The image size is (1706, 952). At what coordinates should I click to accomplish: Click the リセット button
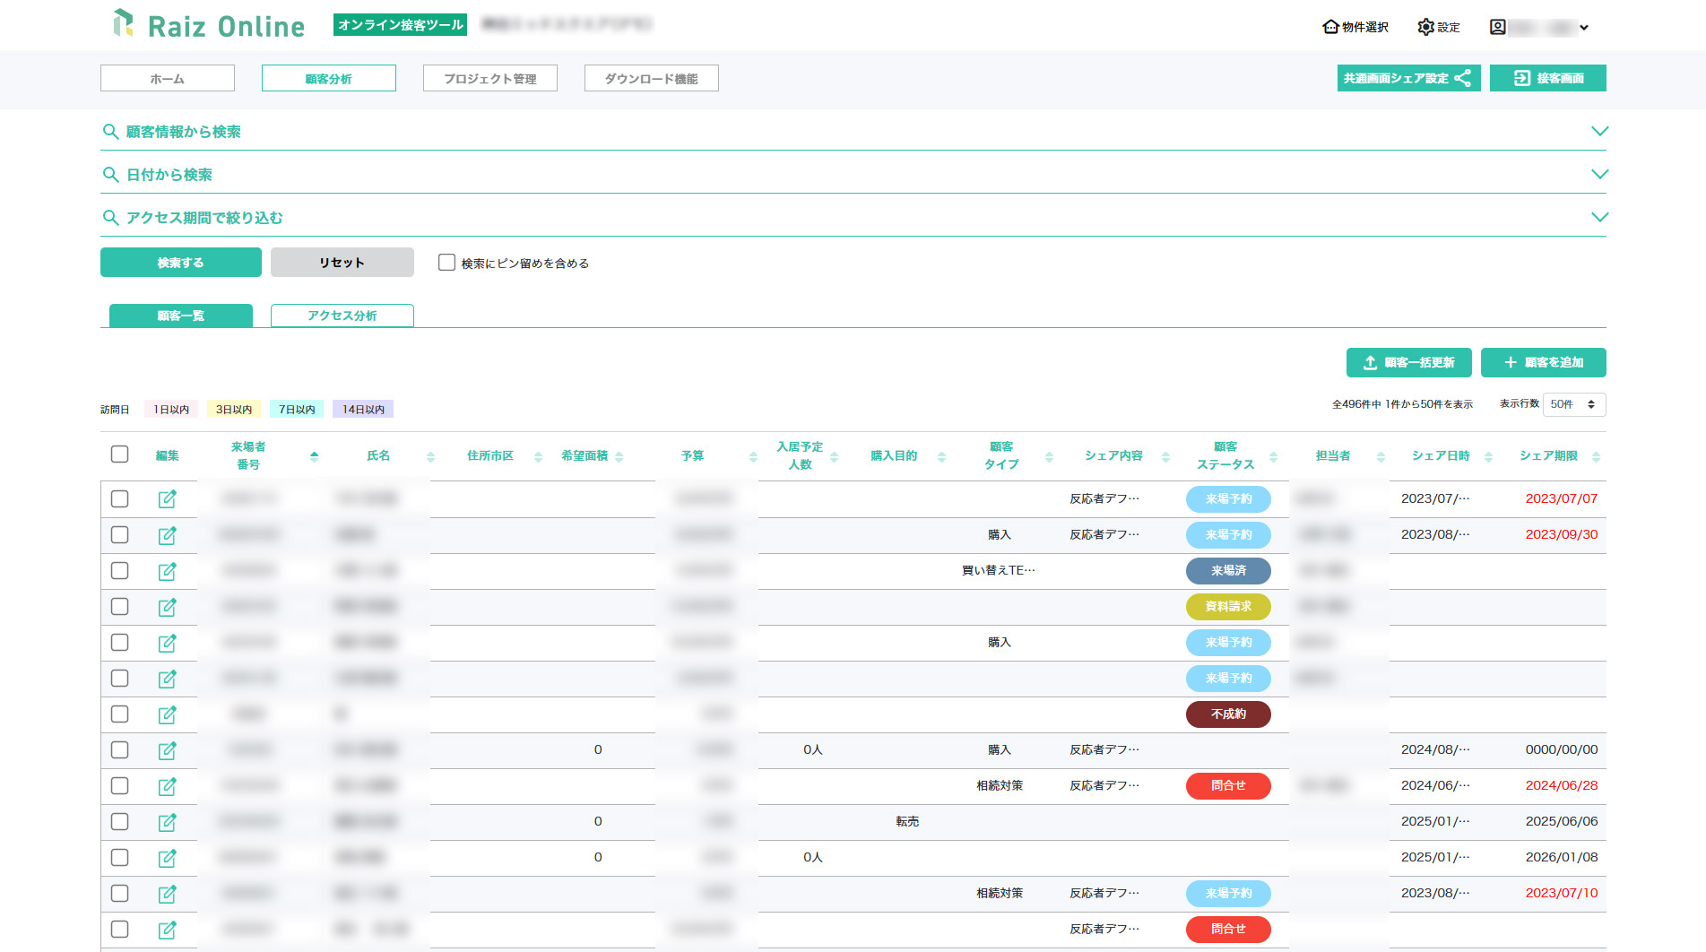pos(342,262)
